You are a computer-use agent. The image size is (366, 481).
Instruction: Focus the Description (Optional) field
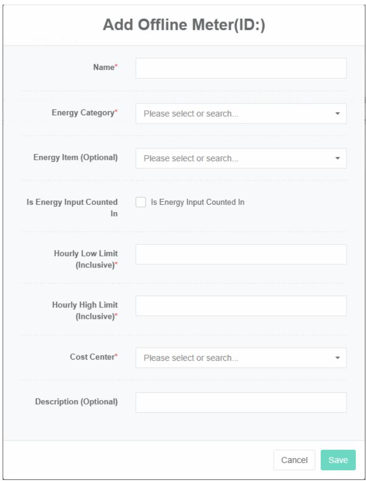[241, 403]
